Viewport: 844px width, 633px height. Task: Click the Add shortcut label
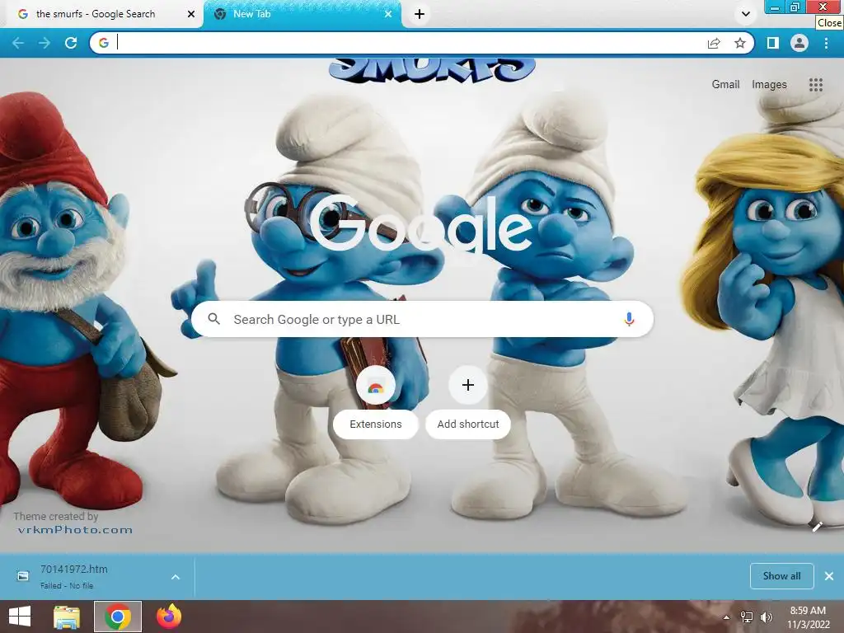tap(468, 424)
